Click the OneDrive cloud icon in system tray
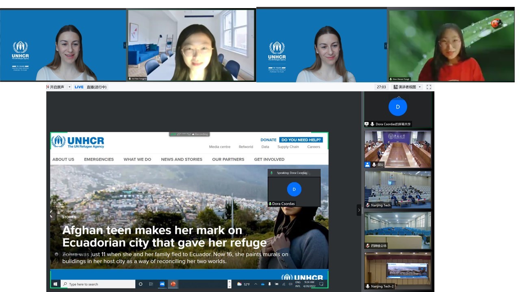520x292 pixels. [262, 284]
